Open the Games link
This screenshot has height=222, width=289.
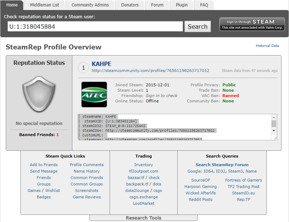[x=34, y=190]
